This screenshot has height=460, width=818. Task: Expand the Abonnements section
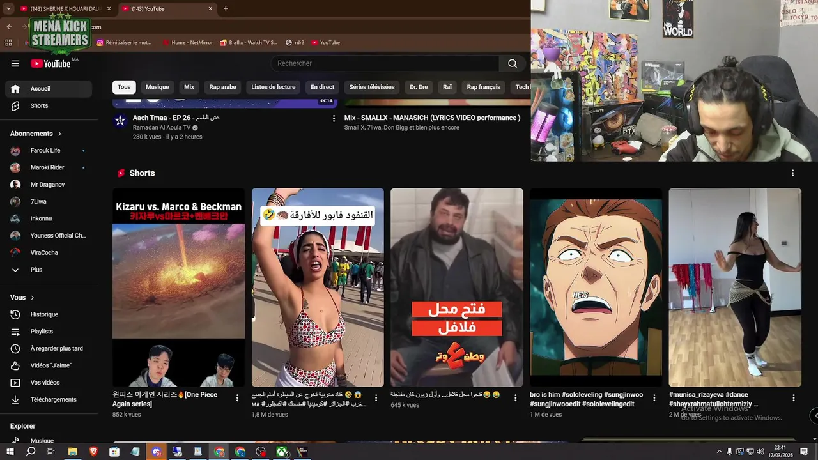pyautogui.click(x=36, y=134)
